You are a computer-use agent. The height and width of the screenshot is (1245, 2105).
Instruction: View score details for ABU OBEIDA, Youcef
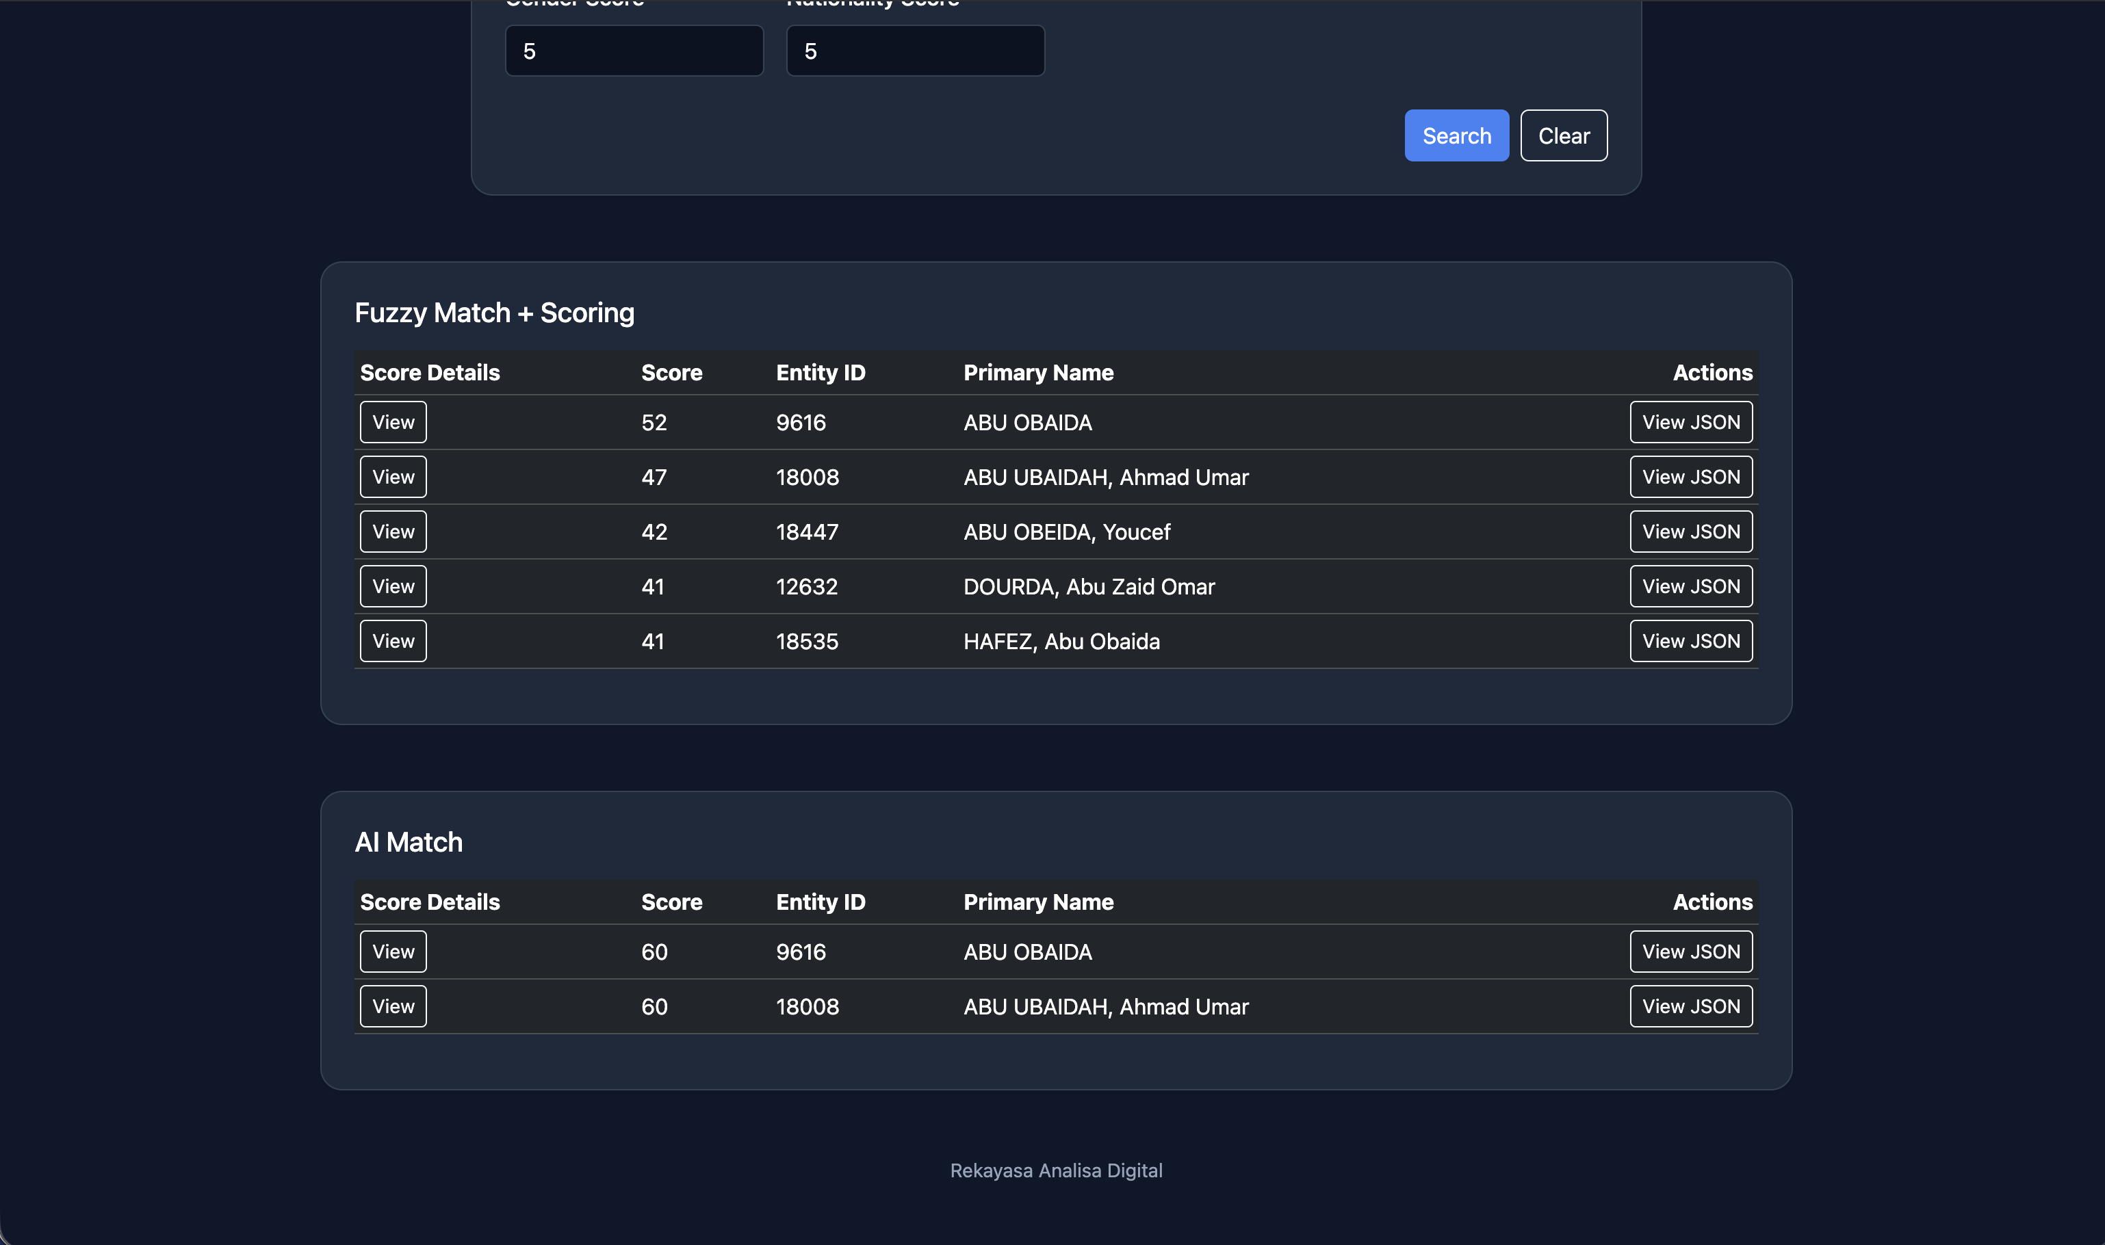[393, 531]
